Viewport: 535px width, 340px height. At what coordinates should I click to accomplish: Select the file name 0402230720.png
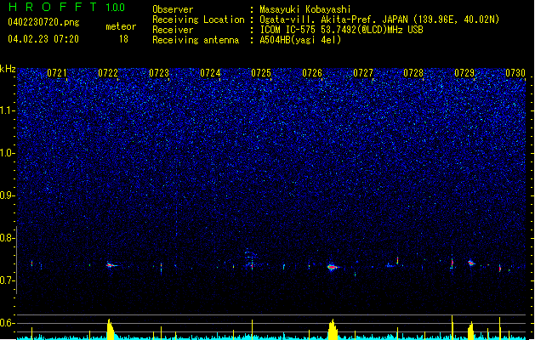point(43,22)
